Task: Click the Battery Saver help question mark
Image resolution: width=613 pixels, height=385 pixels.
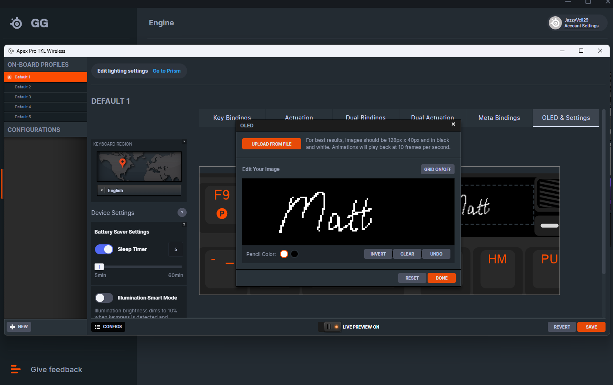Action: tap(184, 224)
